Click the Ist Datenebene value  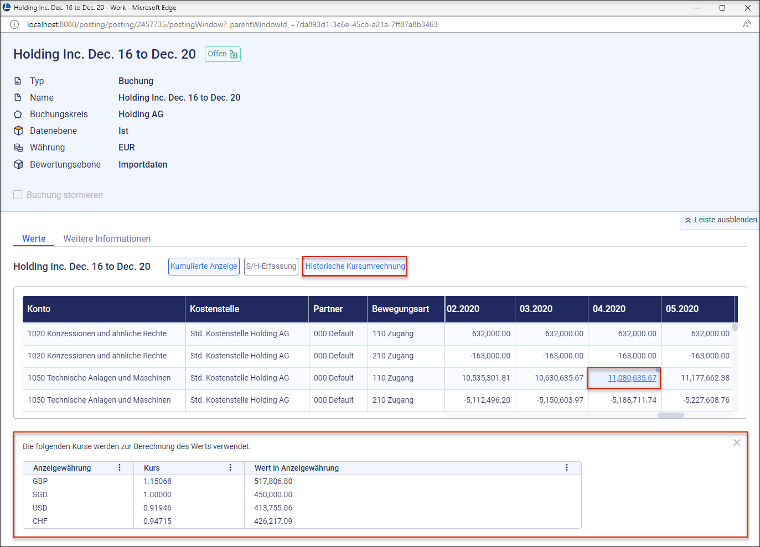pyautogui.click(x=123, y=131)
